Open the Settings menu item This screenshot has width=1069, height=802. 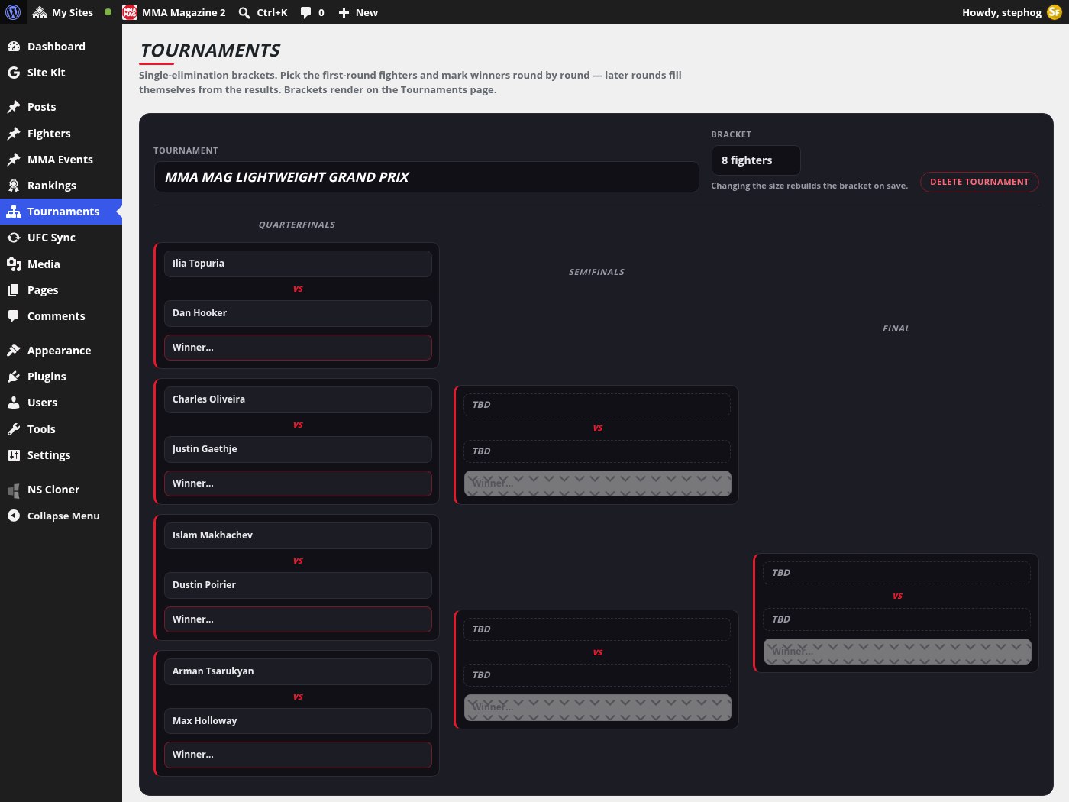tap(61, 455)
